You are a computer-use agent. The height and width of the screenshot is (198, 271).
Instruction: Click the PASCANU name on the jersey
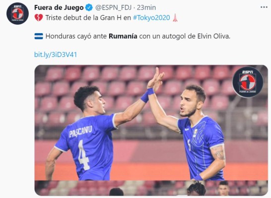[x=80, y=131]
